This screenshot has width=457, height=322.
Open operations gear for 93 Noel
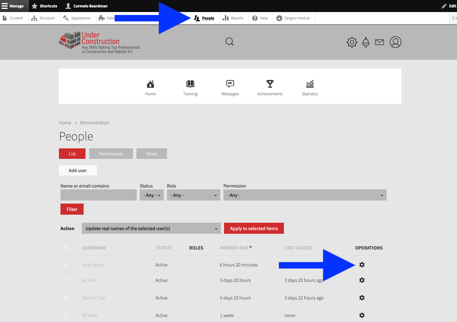click(x=362, y=315)
